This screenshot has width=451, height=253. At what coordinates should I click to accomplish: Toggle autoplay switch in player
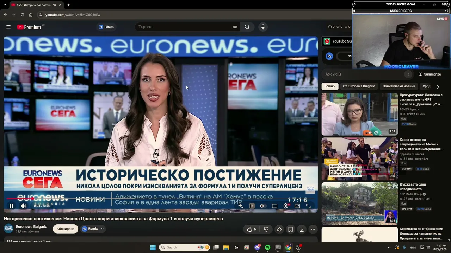click(263, 206)
